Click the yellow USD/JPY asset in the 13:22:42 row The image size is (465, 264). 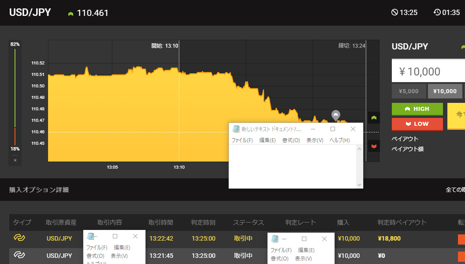click(x=60, y=238)
